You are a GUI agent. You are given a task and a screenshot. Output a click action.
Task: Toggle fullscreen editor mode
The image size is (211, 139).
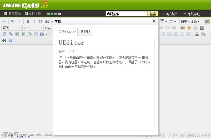(207, 22)
